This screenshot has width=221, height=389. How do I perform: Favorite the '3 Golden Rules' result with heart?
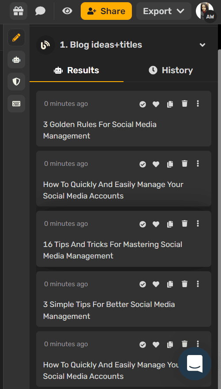(156, 104)
